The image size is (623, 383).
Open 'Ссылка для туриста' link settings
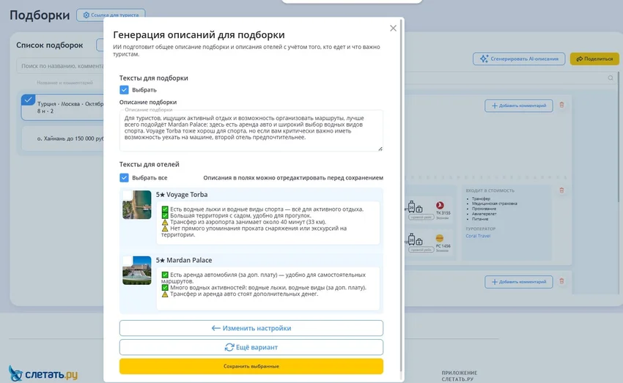(x=111, y=15)
